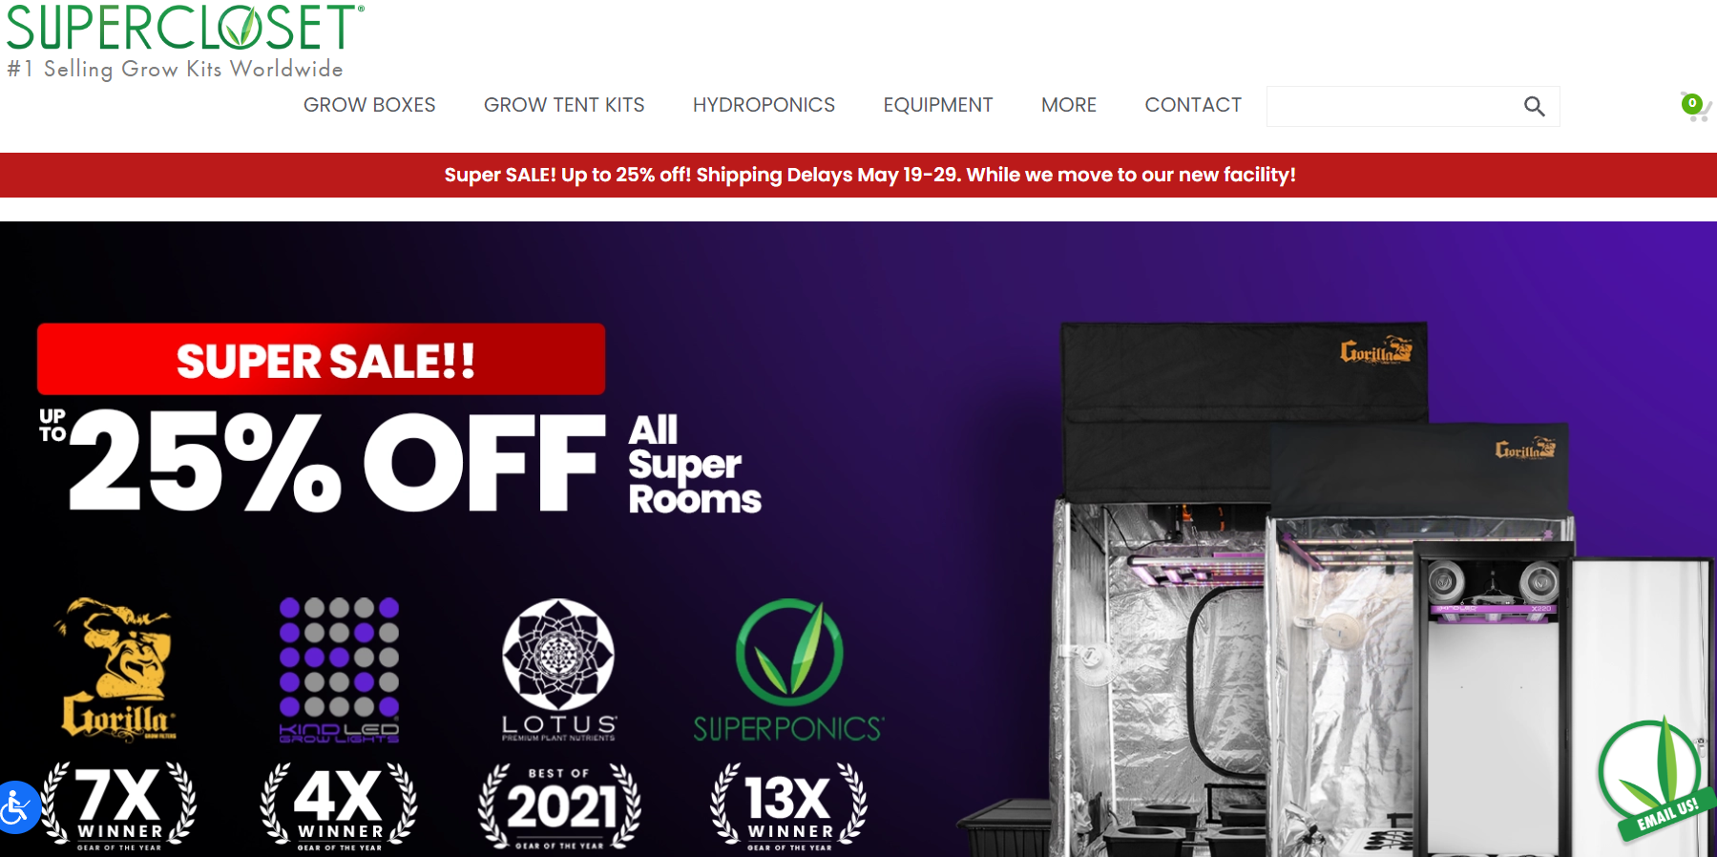
Task: Expand the Hydroponics menu
Action: coord(764,105)
